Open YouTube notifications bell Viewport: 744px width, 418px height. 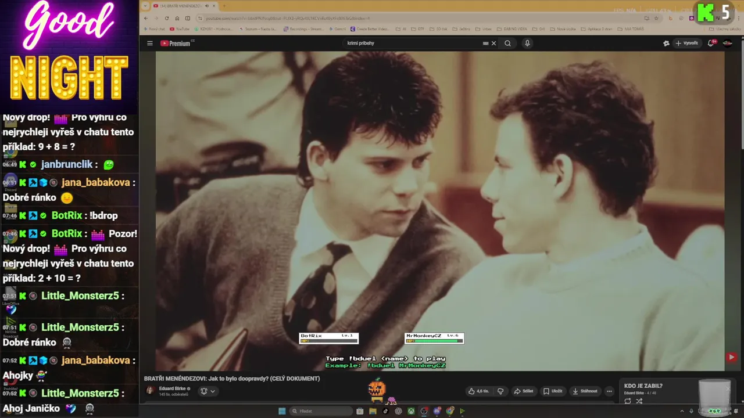tap(711, 43)
